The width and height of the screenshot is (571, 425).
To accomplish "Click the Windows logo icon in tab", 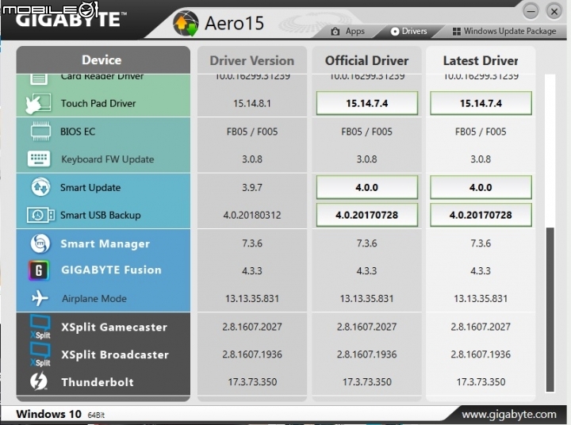I will click(x=456, y=31).
